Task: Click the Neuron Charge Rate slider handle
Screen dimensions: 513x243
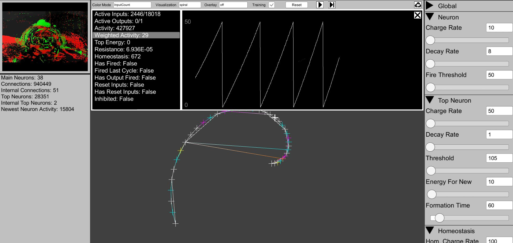Action: 430,40
